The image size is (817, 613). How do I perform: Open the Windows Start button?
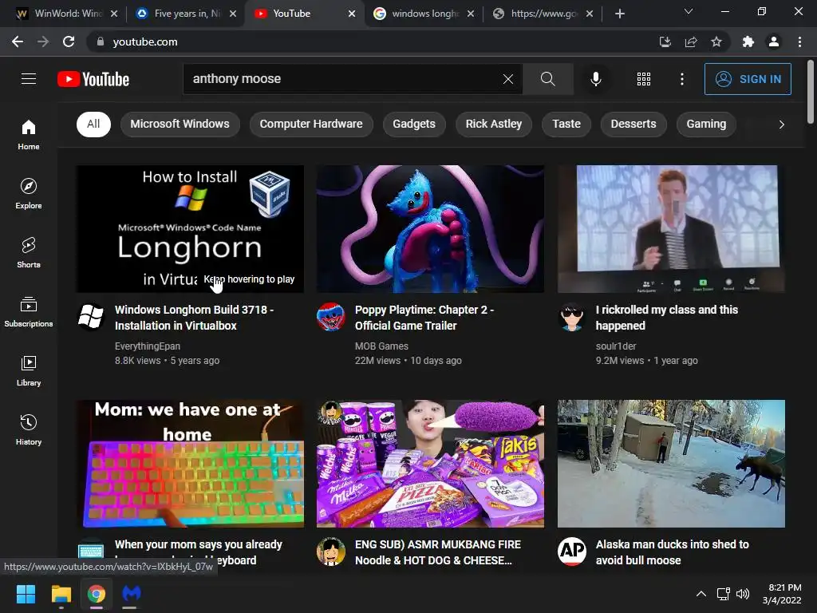[x=26, y=594]
